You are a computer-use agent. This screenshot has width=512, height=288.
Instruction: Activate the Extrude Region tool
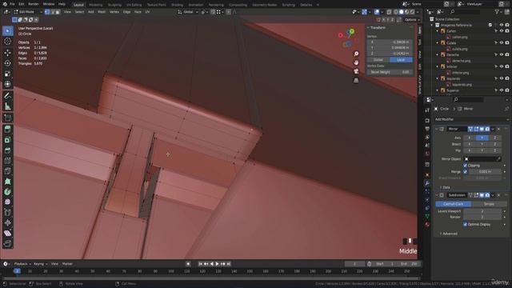(x=7, y=130)
